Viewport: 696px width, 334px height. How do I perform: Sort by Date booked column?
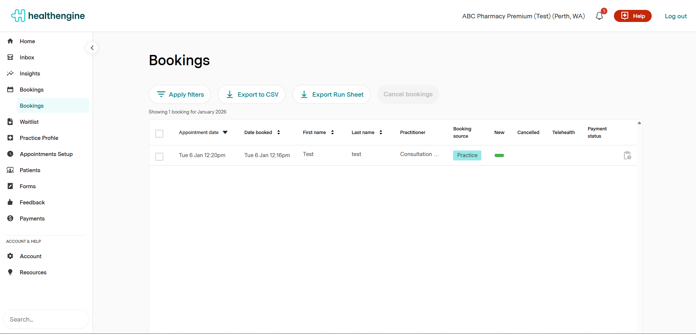pos(278,133)
